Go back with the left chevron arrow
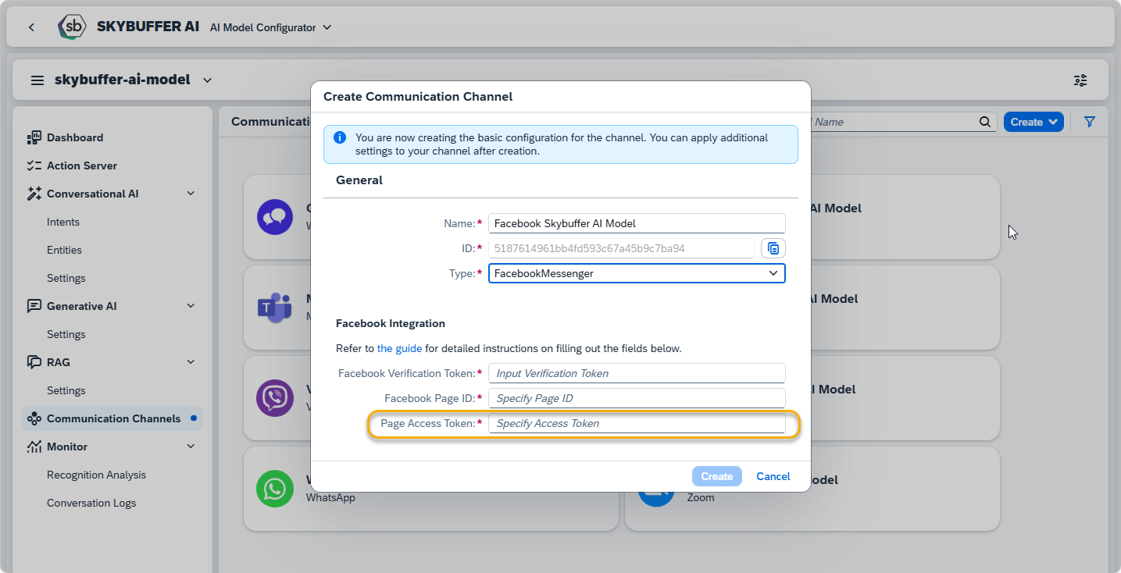This screenshot has width=1121, height=573. coord(31,27)
